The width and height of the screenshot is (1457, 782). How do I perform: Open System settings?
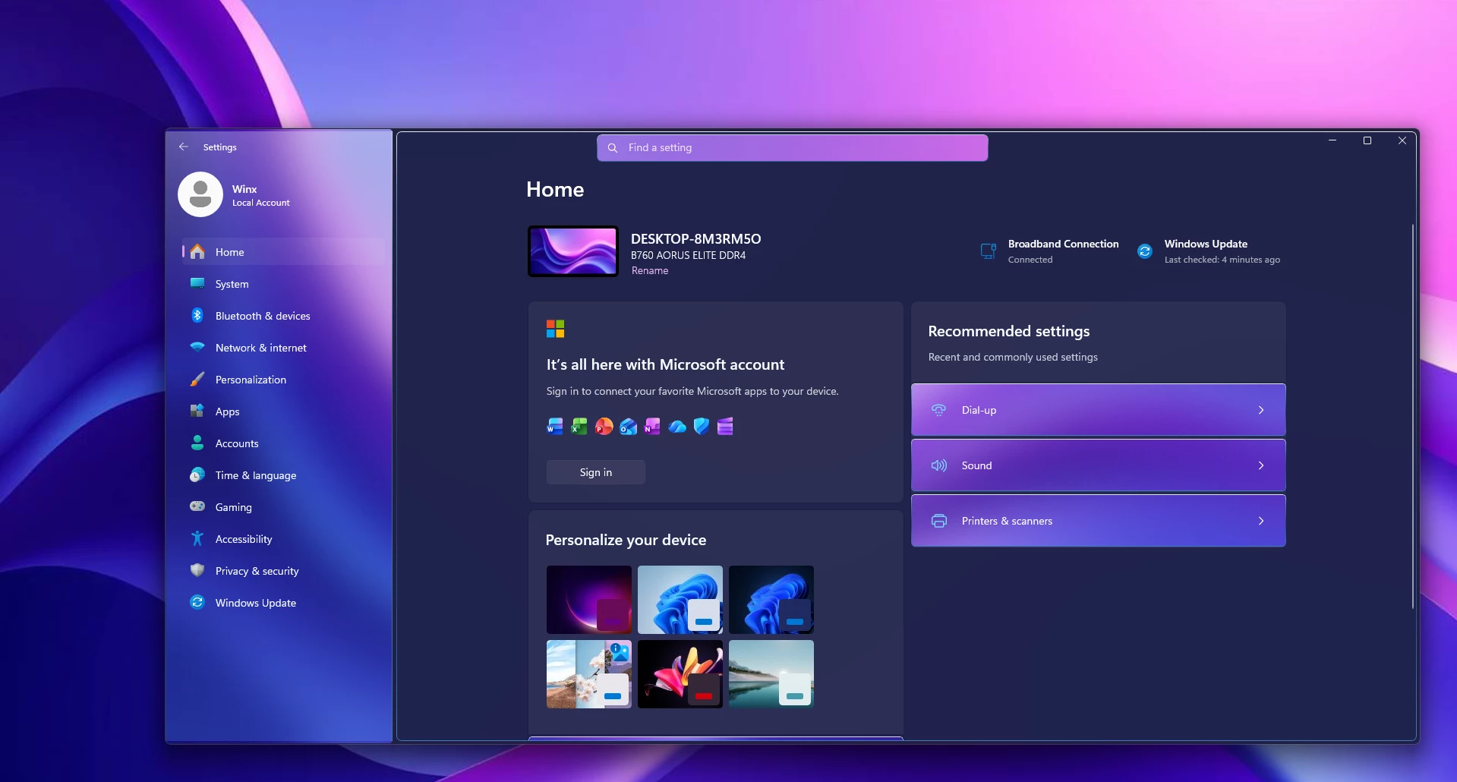pos(282,283)
